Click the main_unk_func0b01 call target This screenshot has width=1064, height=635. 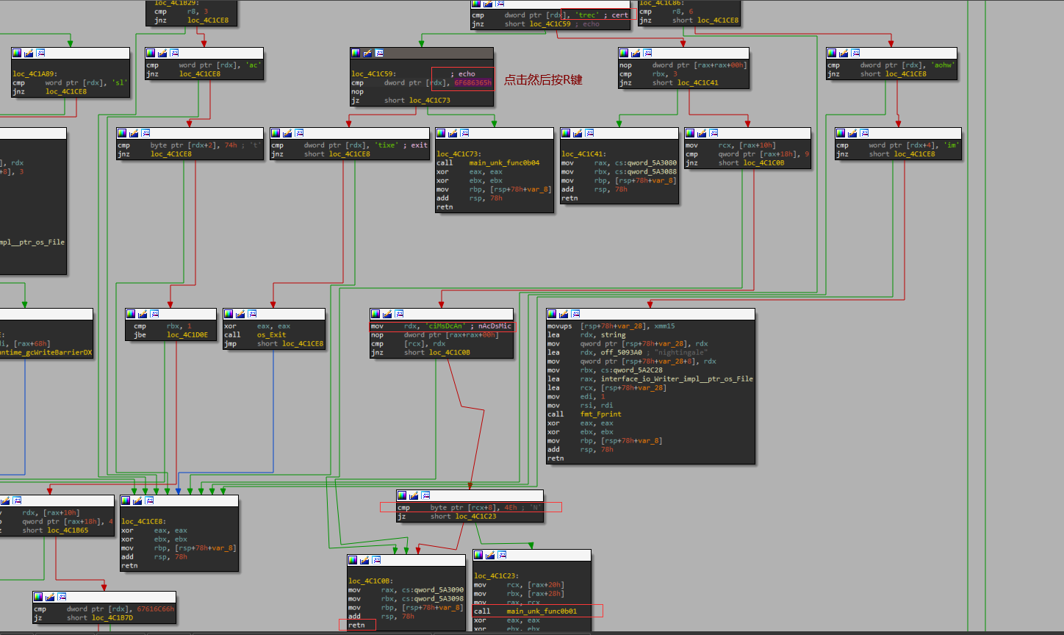pos(542,611)
